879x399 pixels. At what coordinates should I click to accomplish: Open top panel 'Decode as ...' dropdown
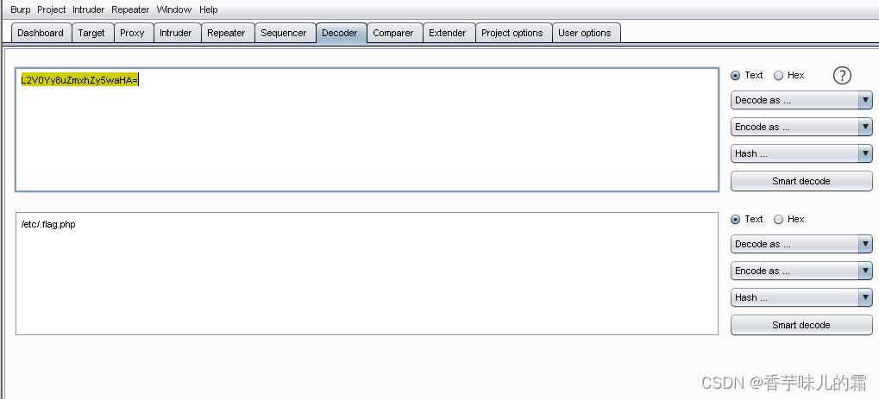pyautogui.click(x=801, y=100)
